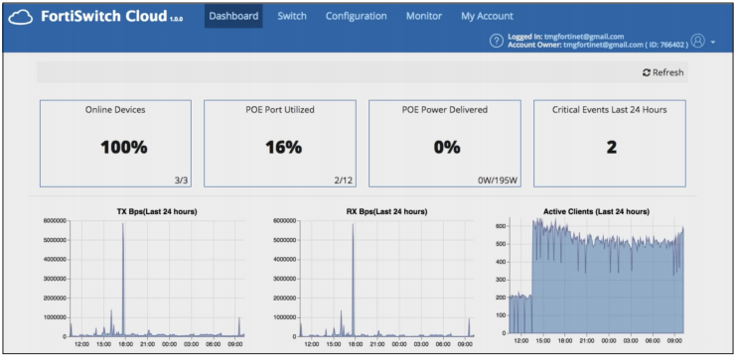Click the tall spike in TX Bps chart

[123, 280]
